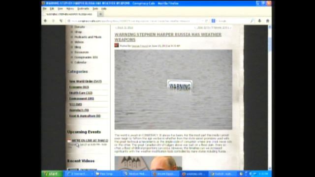315x177 pixels.
Task: Open the History menu
Action: [x=70, y=9]
